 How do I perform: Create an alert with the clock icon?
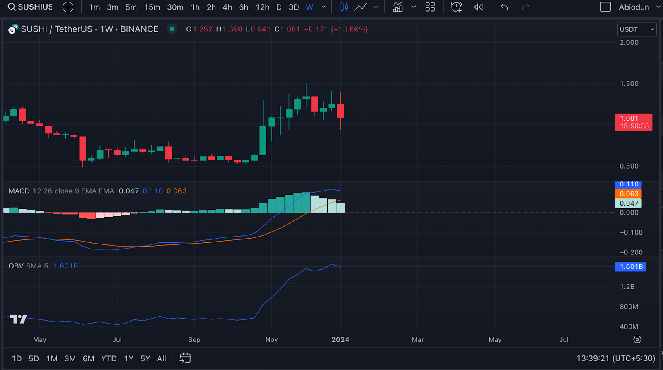tap(456, 7)
